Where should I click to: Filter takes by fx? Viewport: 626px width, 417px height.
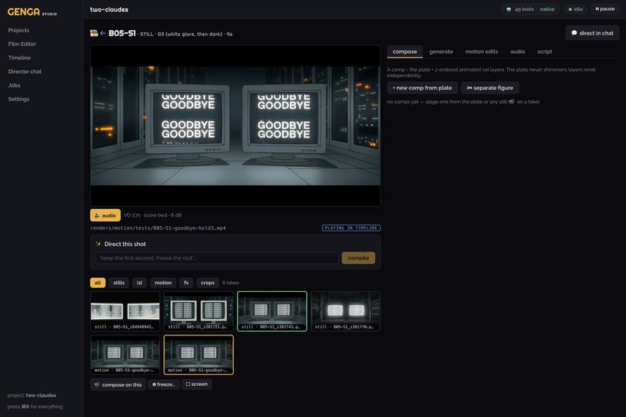186,283
